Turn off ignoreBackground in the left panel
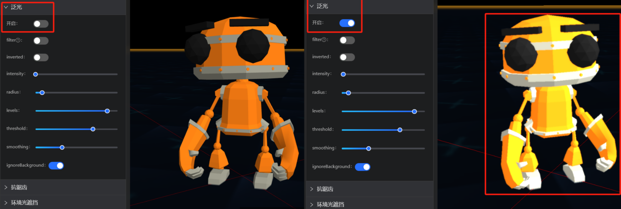This screenshot has width=621, height=209. tap(56, 165)
